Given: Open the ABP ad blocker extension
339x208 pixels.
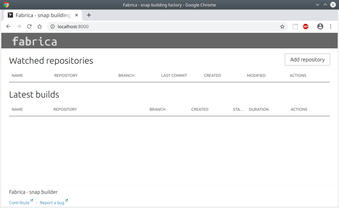Looking at the screenshot, I should 306,26.
